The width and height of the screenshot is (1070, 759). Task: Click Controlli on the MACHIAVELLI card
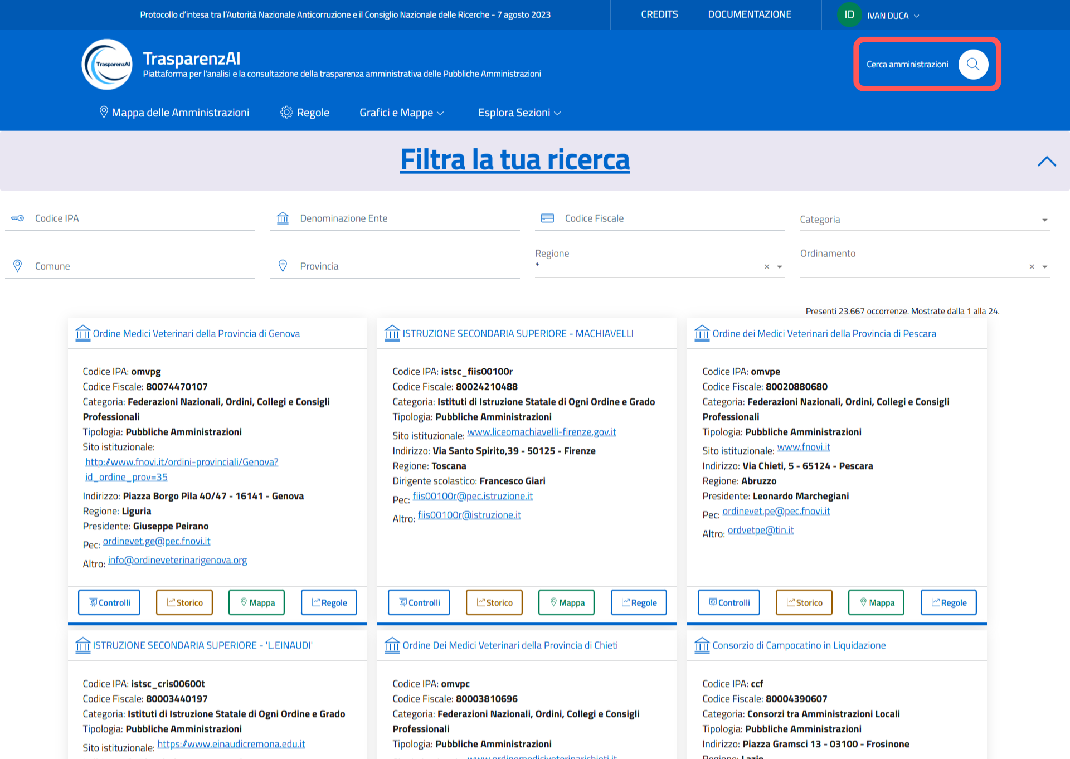[x=419, y=602]
